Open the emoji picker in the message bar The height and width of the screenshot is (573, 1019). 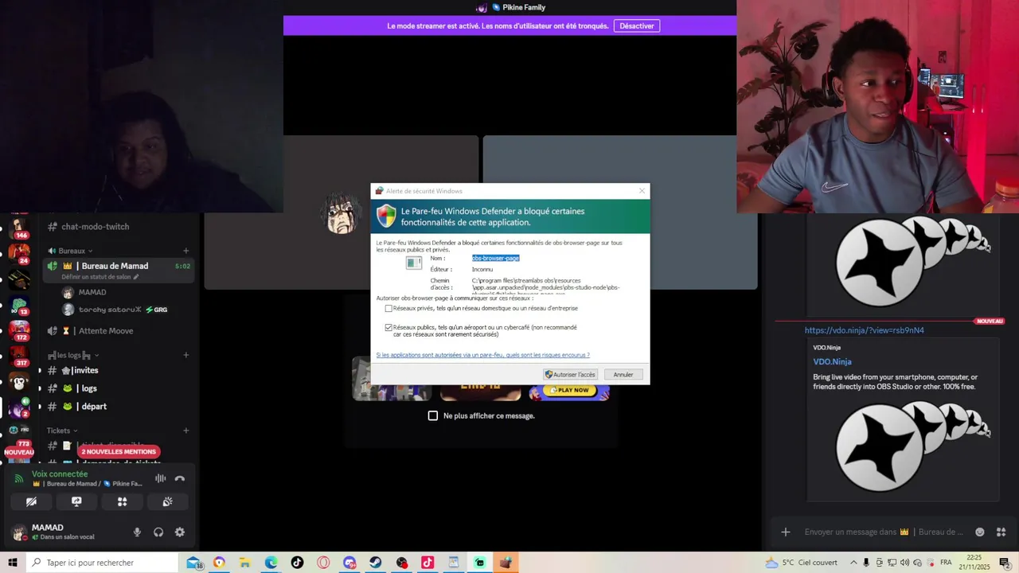coord(980,532)
